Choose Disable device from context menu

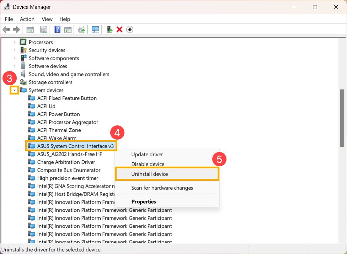tap(167, 164)
